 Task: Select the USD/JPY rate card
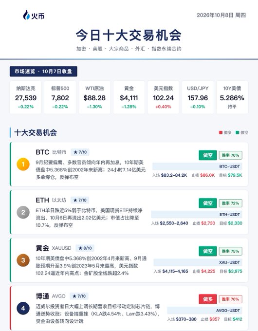198,97
